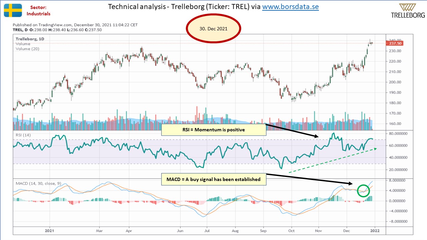Click the 'RSI (14)' indicator label
This screenshot has width=427, height=240.
(x=23, y=135)
